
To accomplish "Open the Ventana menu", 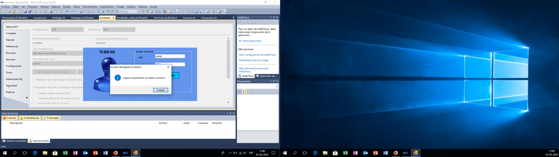I will [x=142, y=7].
